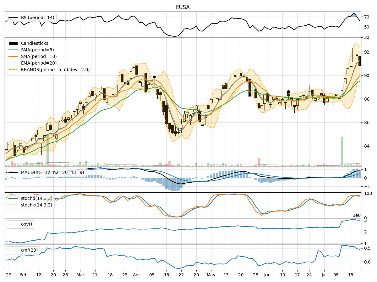Click the OBV axis label 3

[365, 221]
